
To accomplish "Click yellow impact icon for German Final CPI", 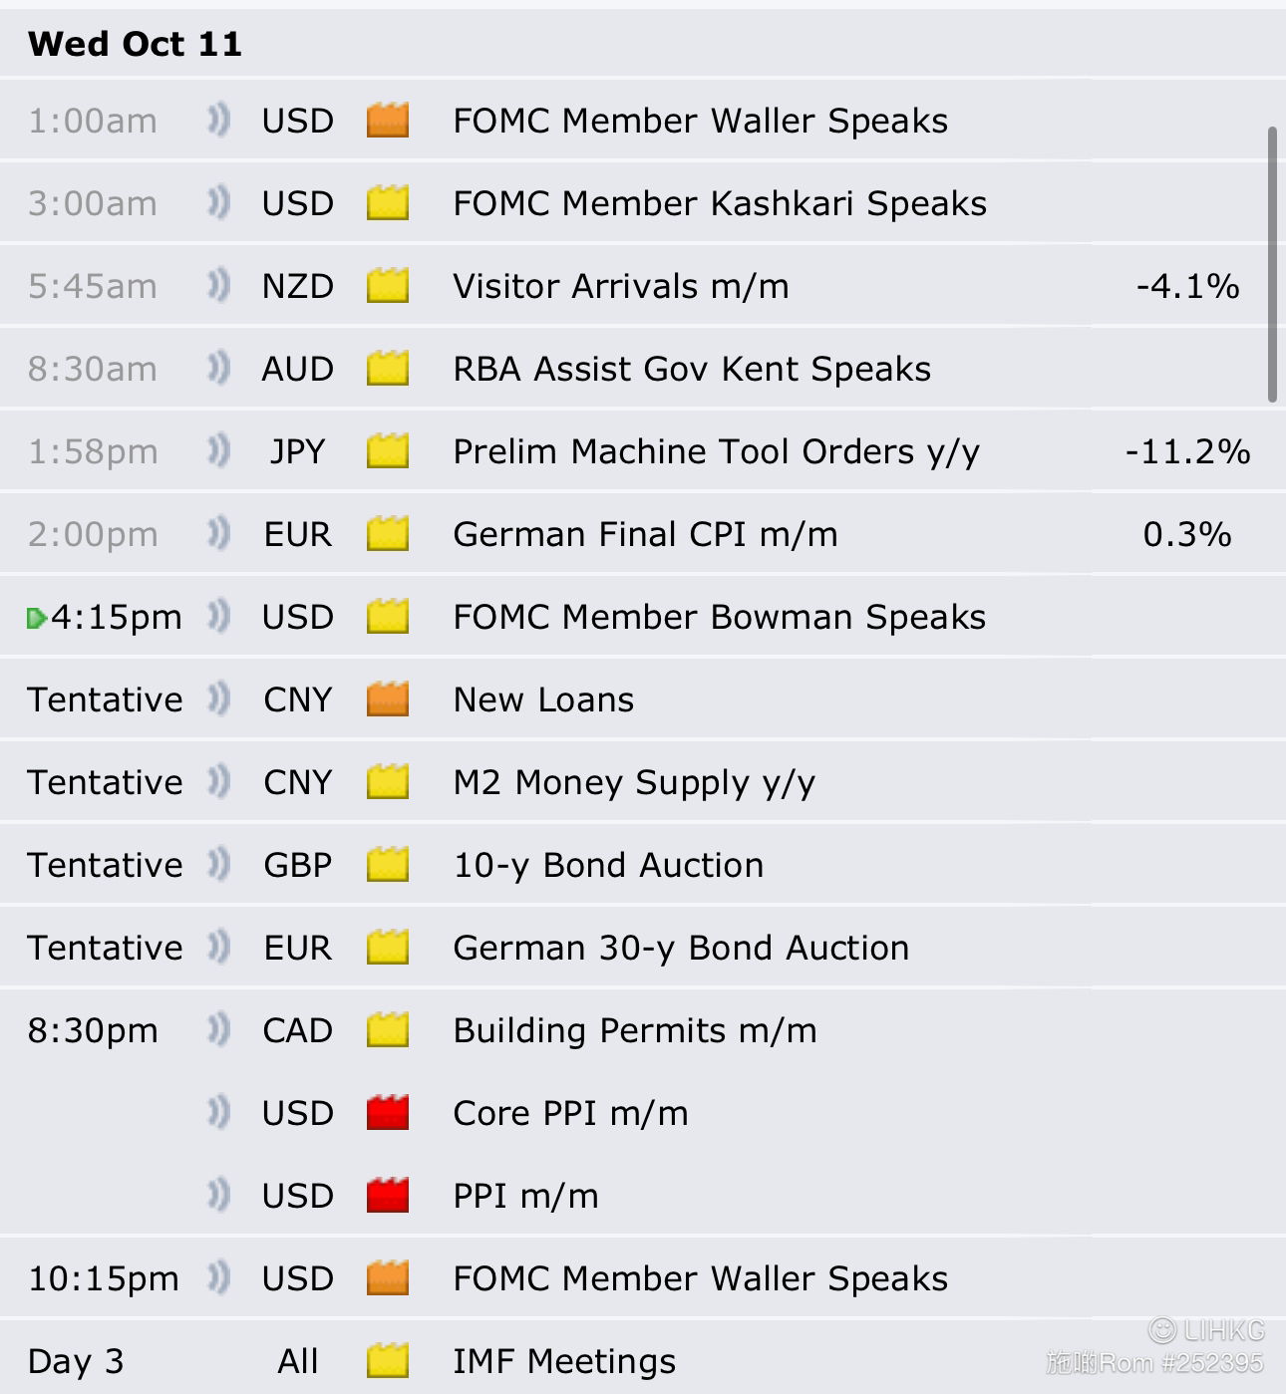I will [x=388, y=534].
